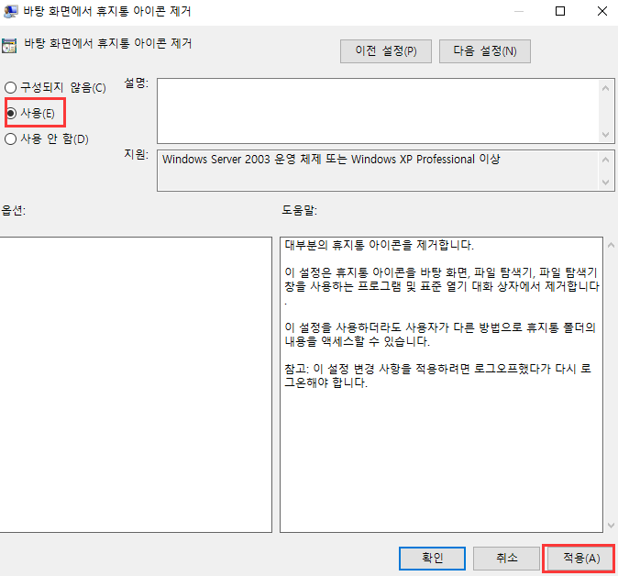Click the policy setting icon beside heading
This screenshot has width=618, height=576.
9,46
